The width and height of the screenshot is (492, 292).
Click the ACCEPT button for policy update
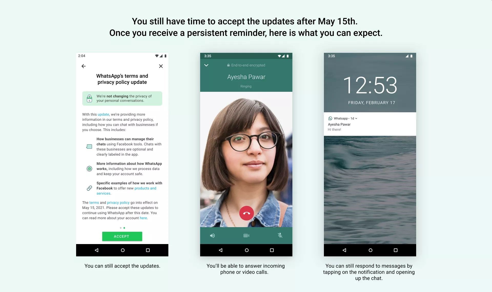pos(122,236)
